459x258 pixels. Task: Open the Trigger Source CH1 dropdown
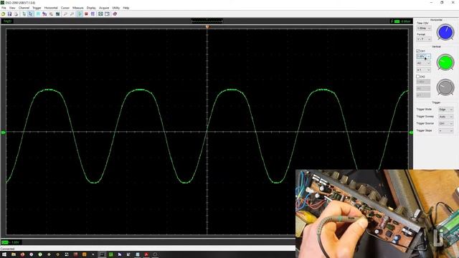click(x=445, y=123)
